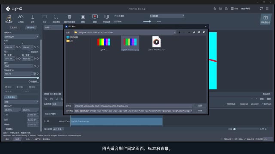Click the undo arrow icon at top right
The height and width of the screenshot is (154, 275).
click(261, 9)
